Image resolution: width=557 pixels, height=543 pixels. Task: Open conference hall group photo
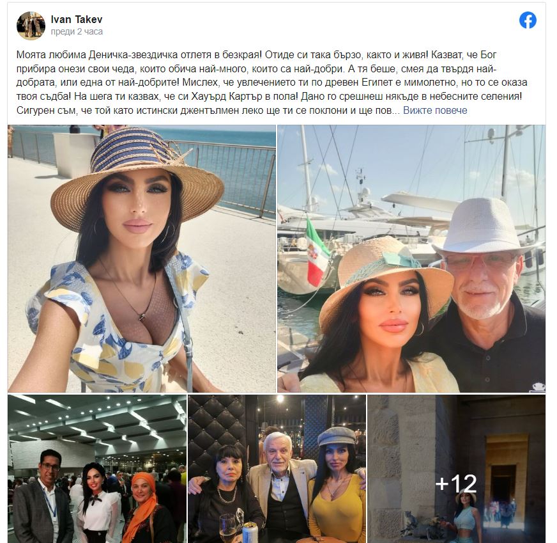click(x=97, y=469)
